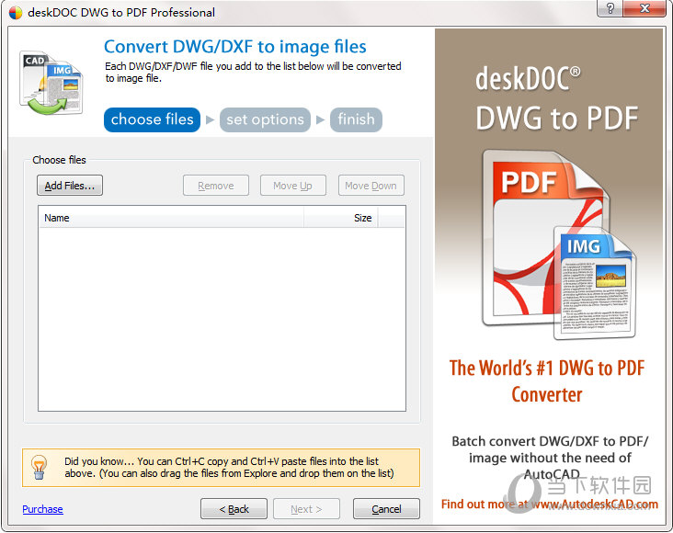Sort the file list by Name column

click(x=171, y=218)
